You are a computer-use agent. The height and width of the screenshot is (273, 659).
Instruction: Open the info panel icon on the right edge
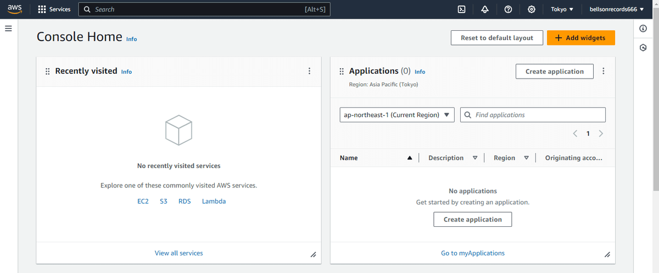coord(643,29)
